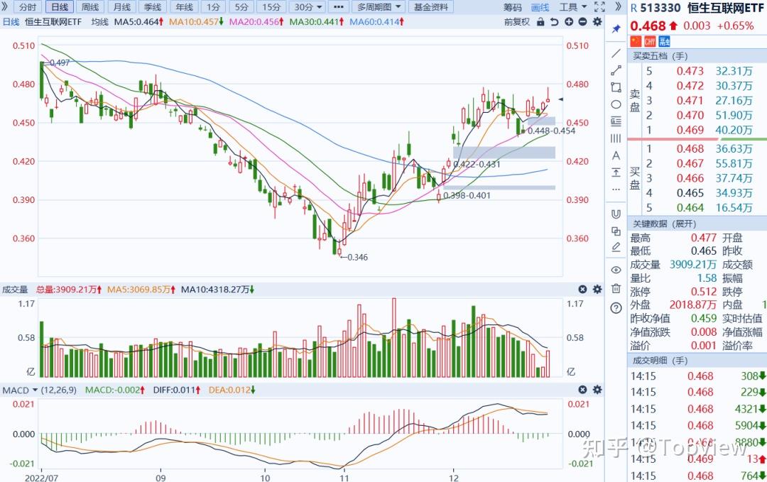Click sell level 5 price 0.473

690,71
